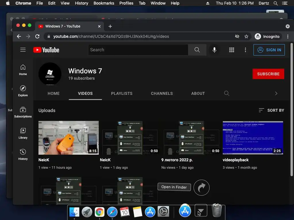Open Subscriptions in the sidebar
Image resolution: width=294 pixels, height=220 pixels.
[23, 112]
